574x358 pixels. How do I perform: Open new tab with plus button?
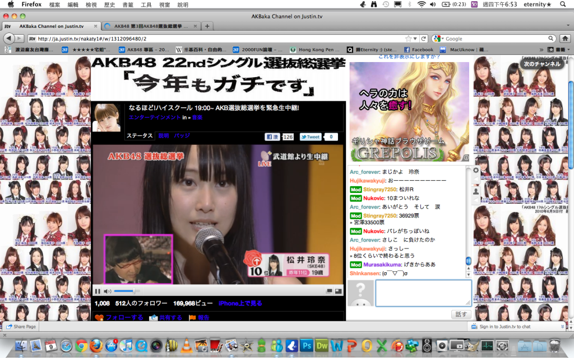click(207, 26)
